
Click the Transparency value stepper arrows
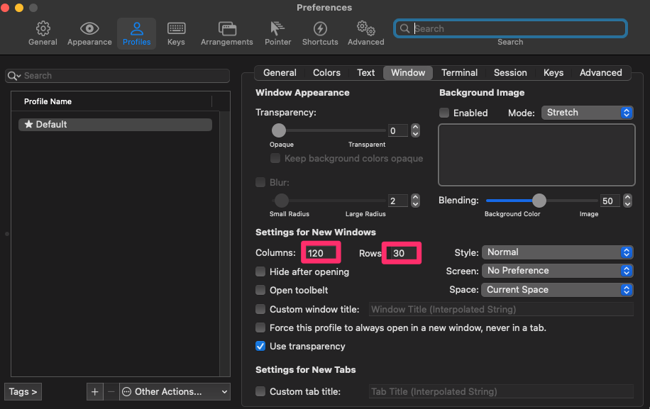[x=415, y=131]
